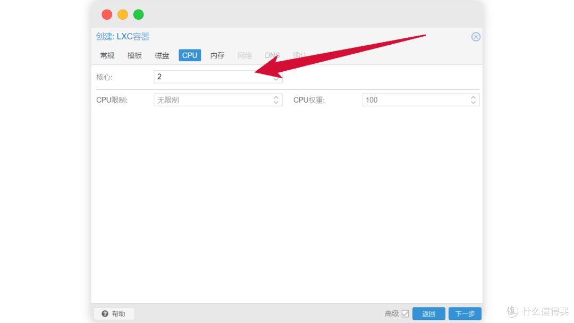Image resolution: width=574 pixels, height=323 pixels.
Task: Increase CPU权重 with the up arrow
Action: tap(474, 97)
